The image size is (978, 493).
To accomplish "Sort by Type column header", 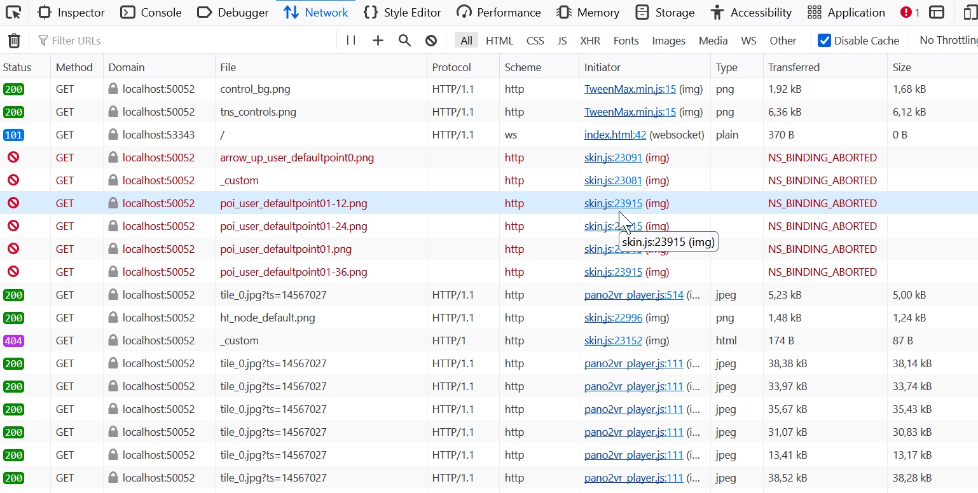I will [x=736, y=67].
